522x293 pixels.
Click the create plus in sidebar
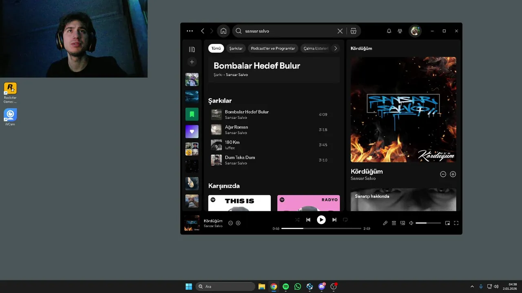click(192, 62)
